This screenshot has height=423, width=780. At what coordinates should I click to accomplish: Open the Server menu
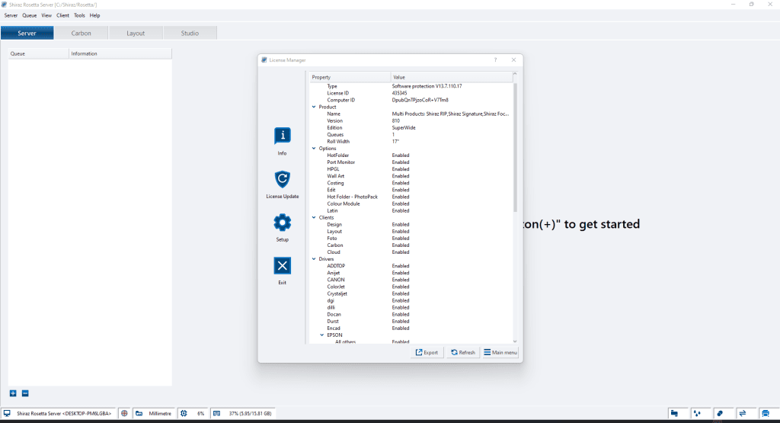pos(11,15)
